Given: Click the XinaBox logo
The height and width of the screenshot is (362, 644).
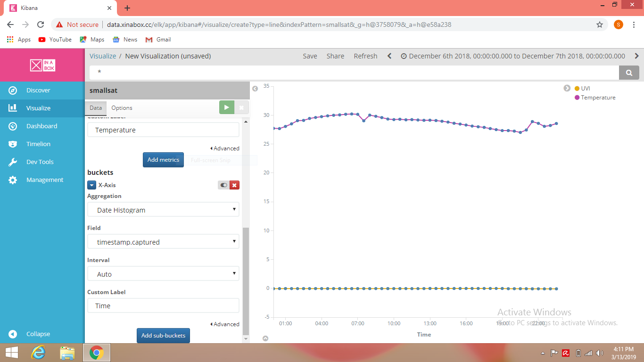Looking at the screenshot, I should [42, 65].
